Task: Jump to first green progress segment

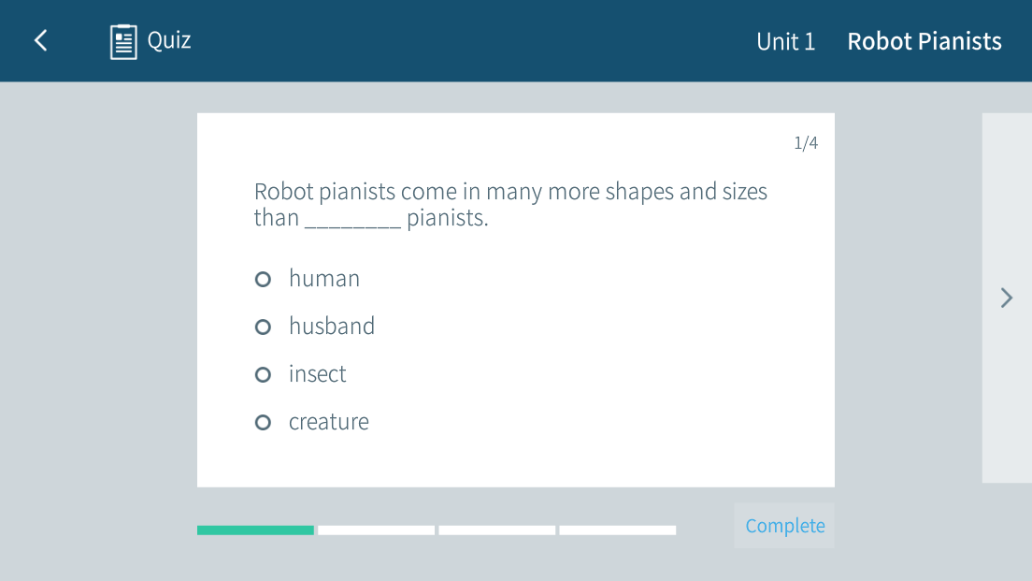Action: 255,530
